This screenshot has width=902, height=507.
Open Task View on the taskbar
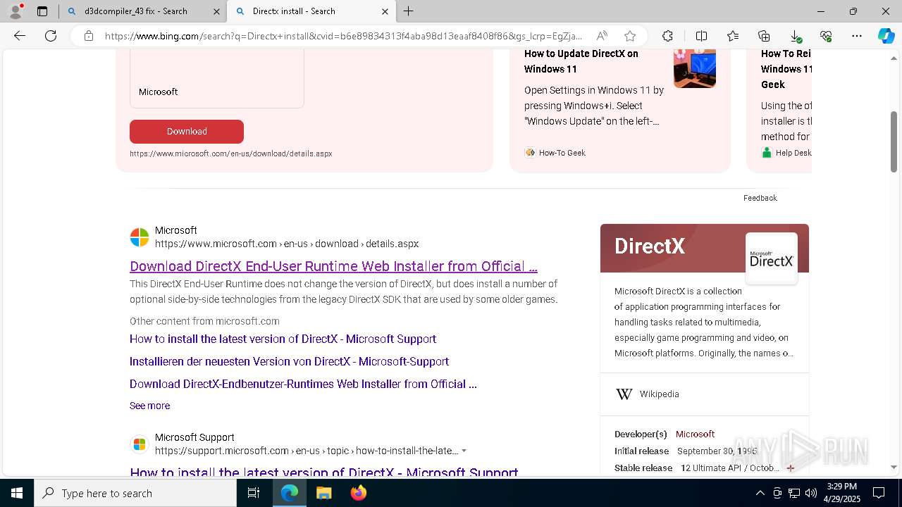(254, 493)
